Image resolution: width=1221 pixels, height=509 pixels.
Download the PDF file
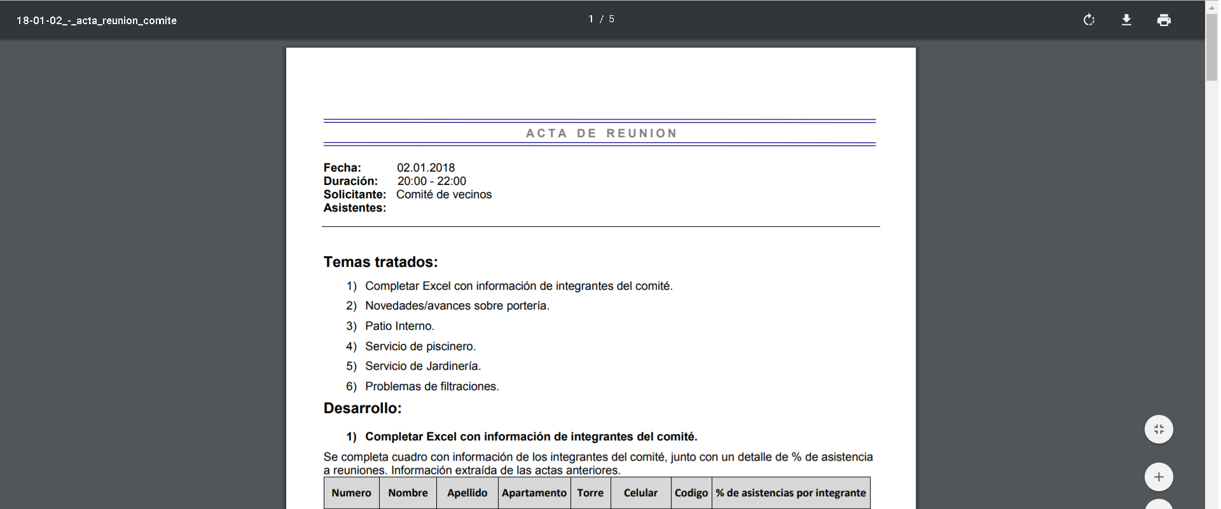coord(1126,20)
